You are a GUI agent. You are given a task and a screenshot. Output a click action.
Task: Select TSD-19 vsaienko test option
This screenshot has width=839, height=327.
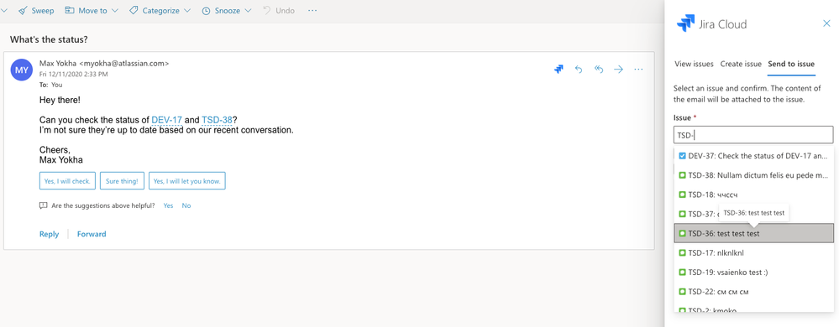click(752, 272)
